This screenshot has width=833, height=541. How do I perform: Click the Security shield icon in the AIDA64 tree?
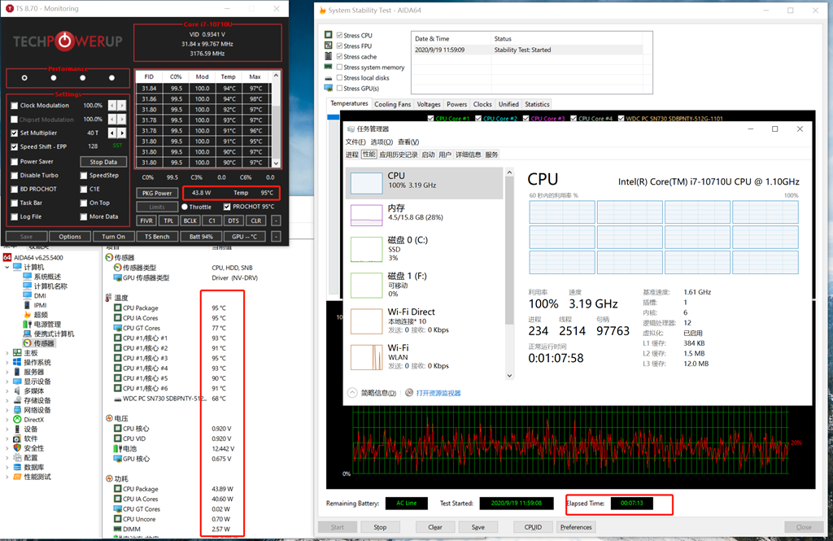17,448
